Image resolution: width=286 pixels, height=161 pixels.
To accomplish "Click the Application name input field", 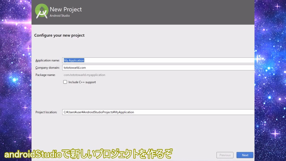I will tap(158, 60).
